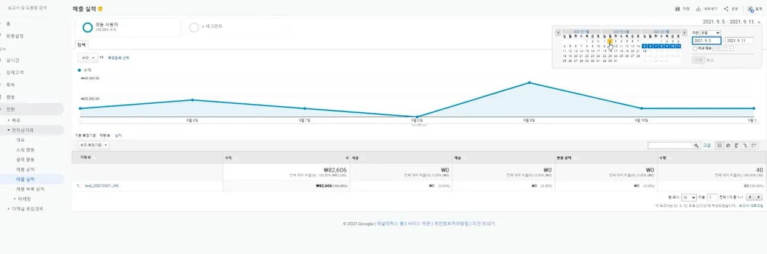
Task: Open transaction test_20210901_HS link
Action: 102,186
